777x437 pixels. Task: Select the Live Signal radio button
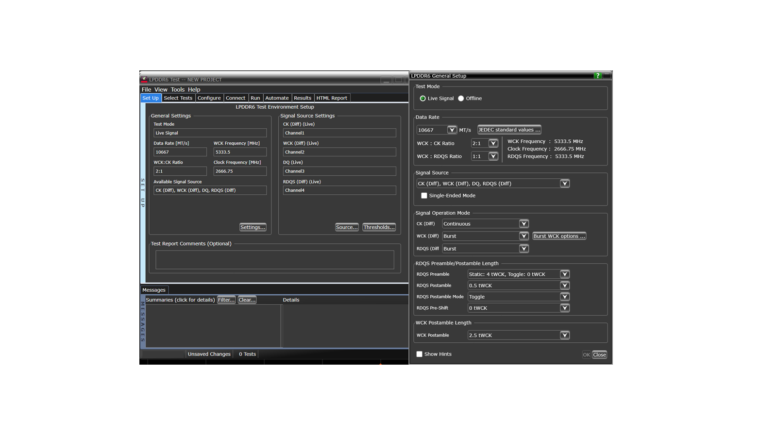[x=423, y=98]
